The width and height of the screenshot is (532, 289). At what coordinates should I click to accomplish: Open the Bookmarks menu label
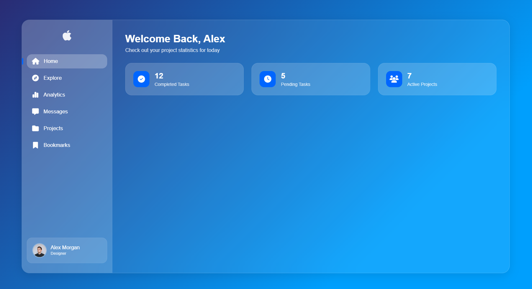click(57, 145)
